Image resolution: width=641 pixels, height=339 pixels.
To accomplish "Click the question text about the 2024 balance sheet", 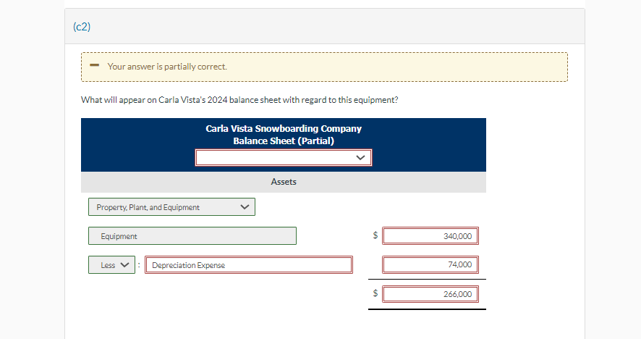I will [239, 100].
